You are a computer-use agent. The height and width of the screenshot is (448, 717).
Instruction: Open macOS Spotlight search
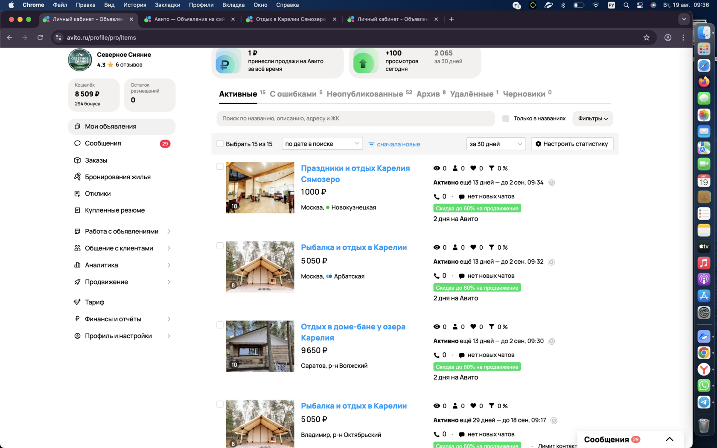pyautogui.click(x=626, y=5)
